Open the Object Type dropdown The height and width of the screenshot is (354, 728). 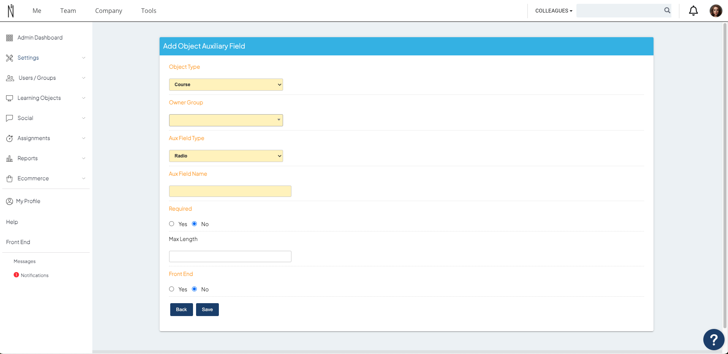click(226, 85)
